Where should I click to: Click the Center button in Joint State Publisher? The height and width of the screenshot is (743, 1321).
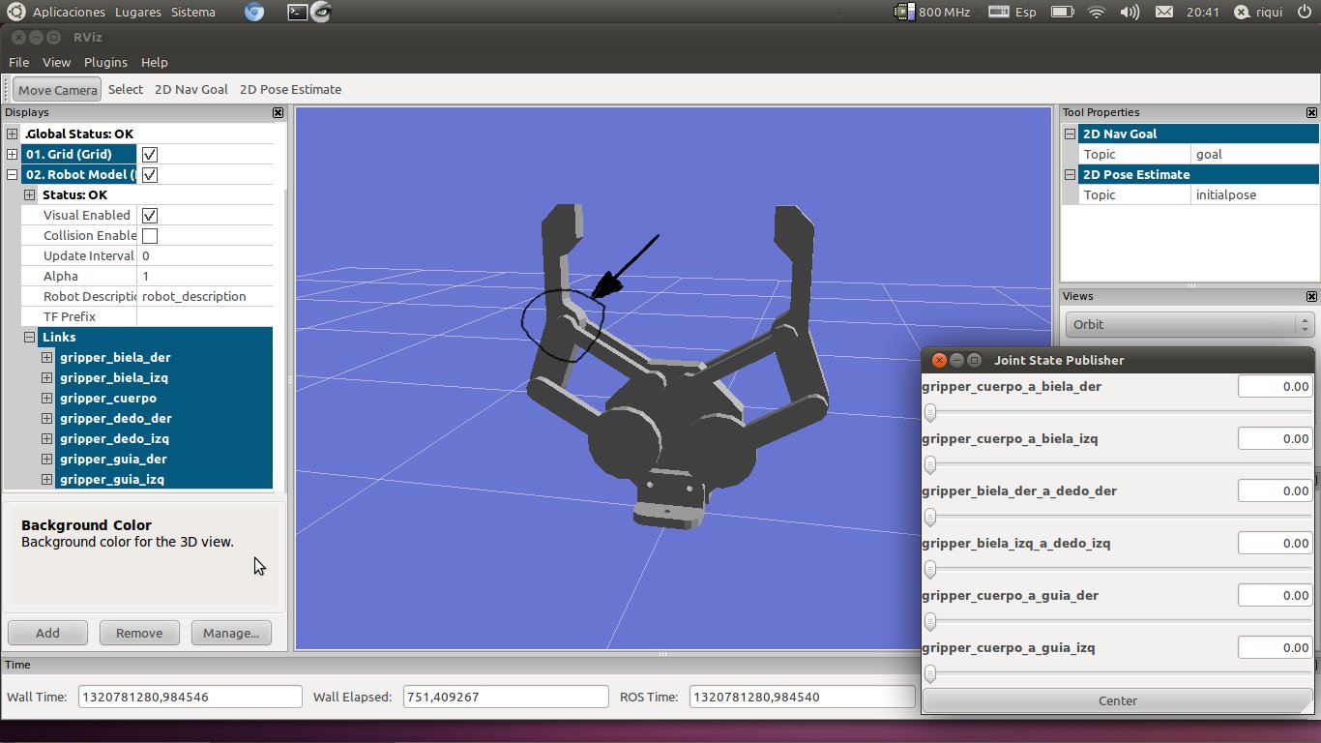[1118, 700]
